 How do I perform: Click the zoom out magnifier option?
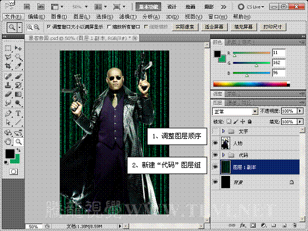coord(37,27)
